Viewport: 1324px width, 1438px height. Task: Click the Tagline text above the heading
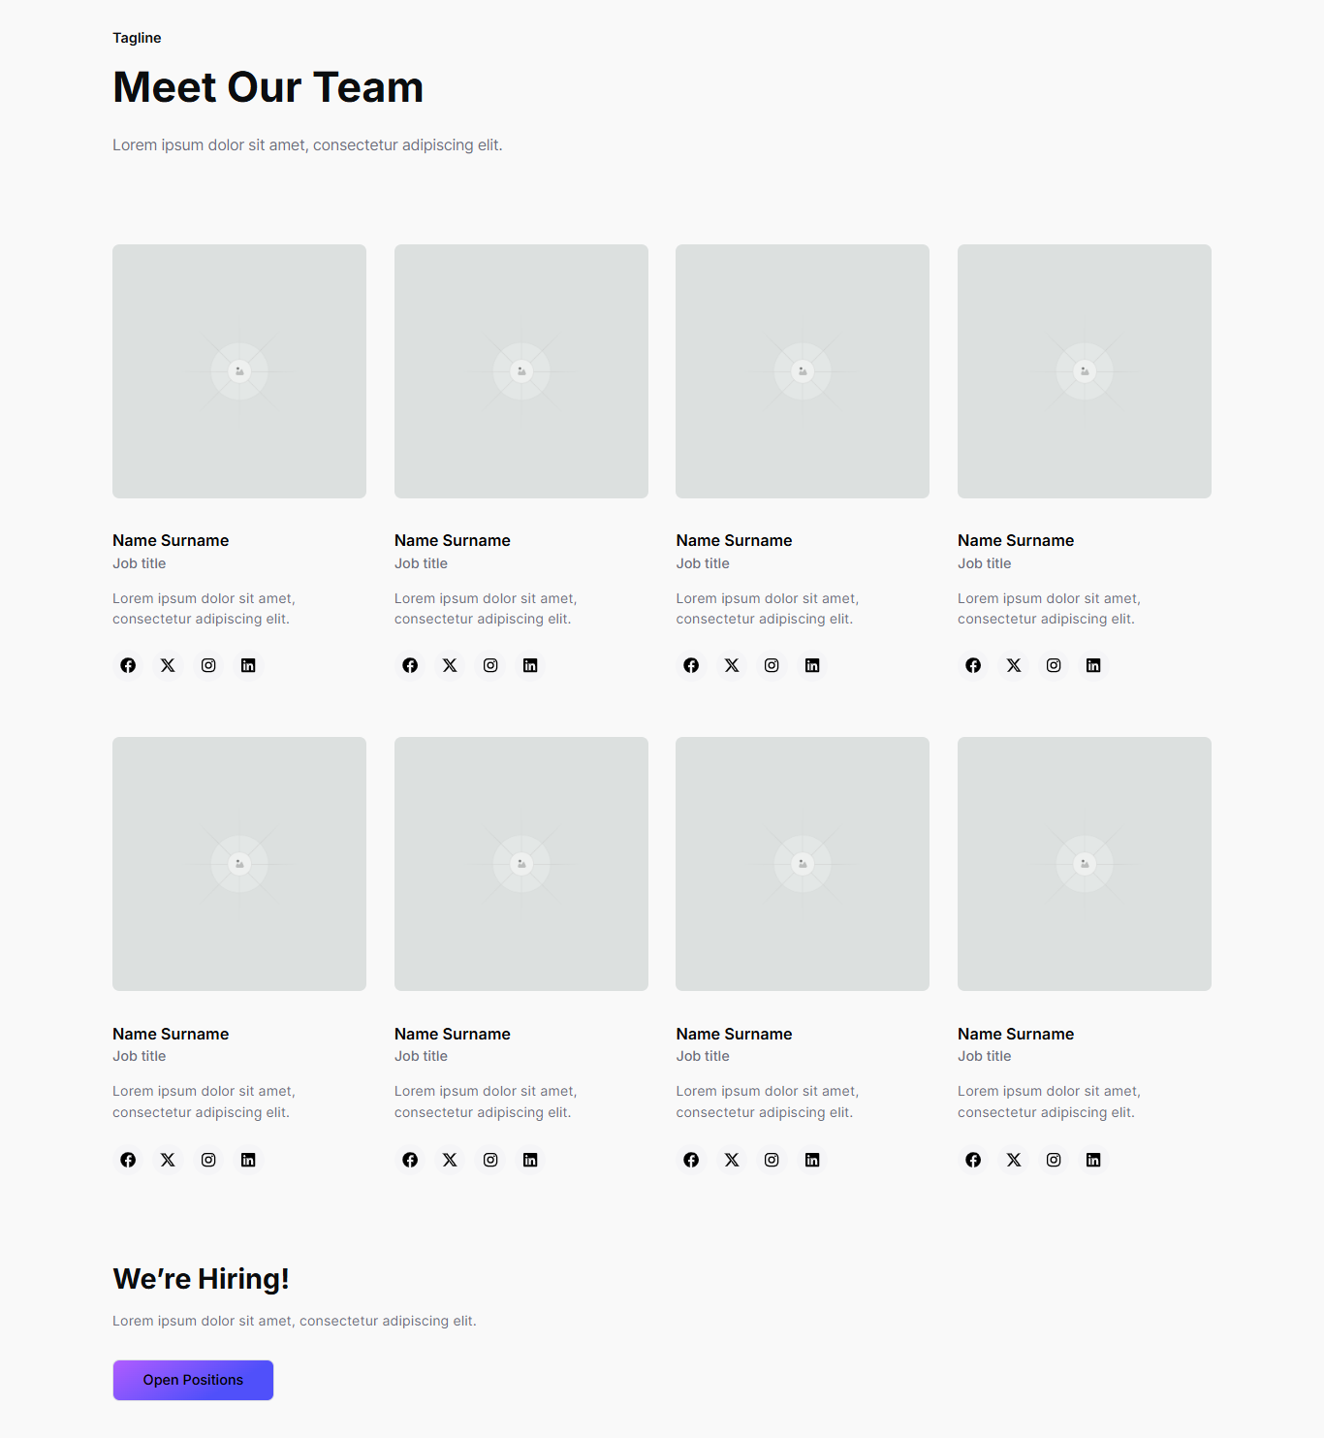tap(136, 38)
